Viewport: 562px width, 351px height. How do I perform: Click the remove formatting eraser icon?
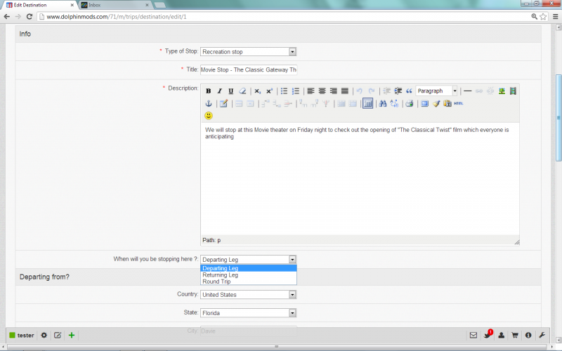(x=242, y=91)
